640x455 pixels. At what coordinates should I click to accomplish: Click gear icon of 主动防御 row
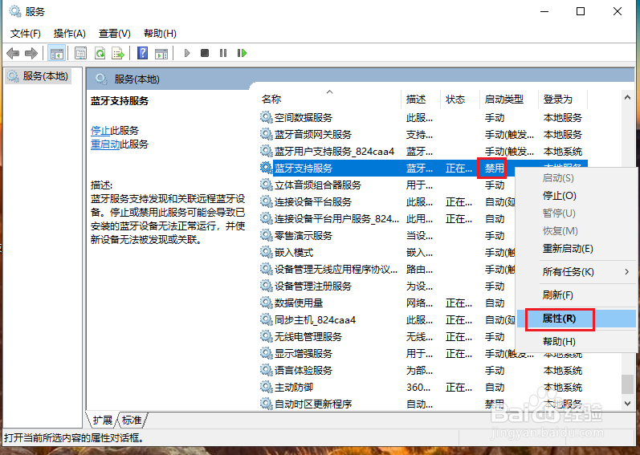(x=266, y=387)
